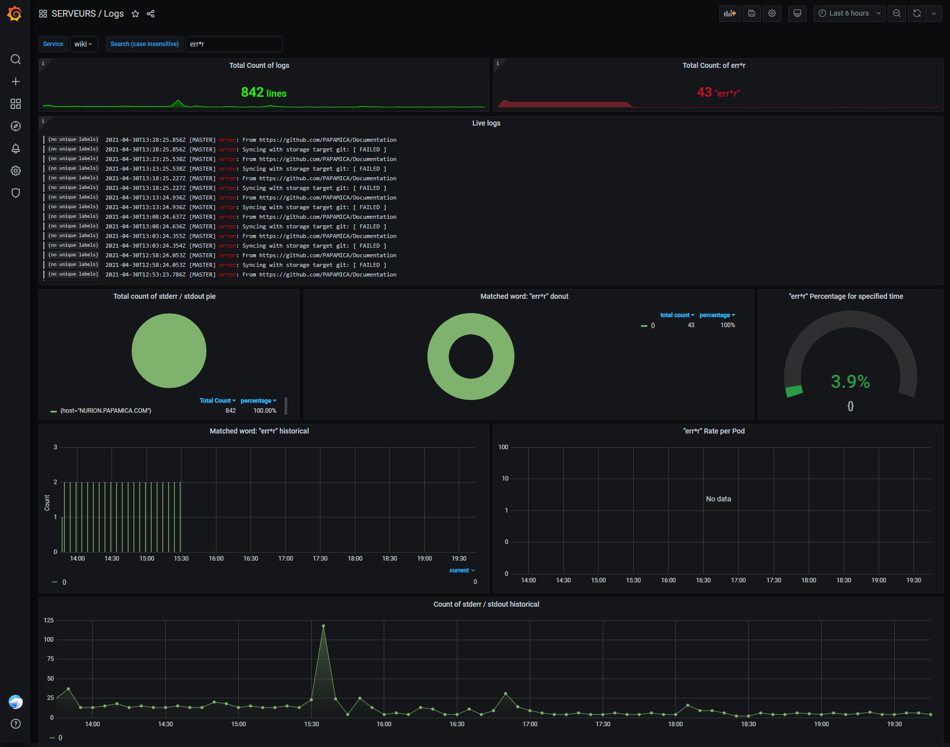The width and height of the screenshot is (950, 747).
Task: Open the Grafana home logo
Action: 15,14
